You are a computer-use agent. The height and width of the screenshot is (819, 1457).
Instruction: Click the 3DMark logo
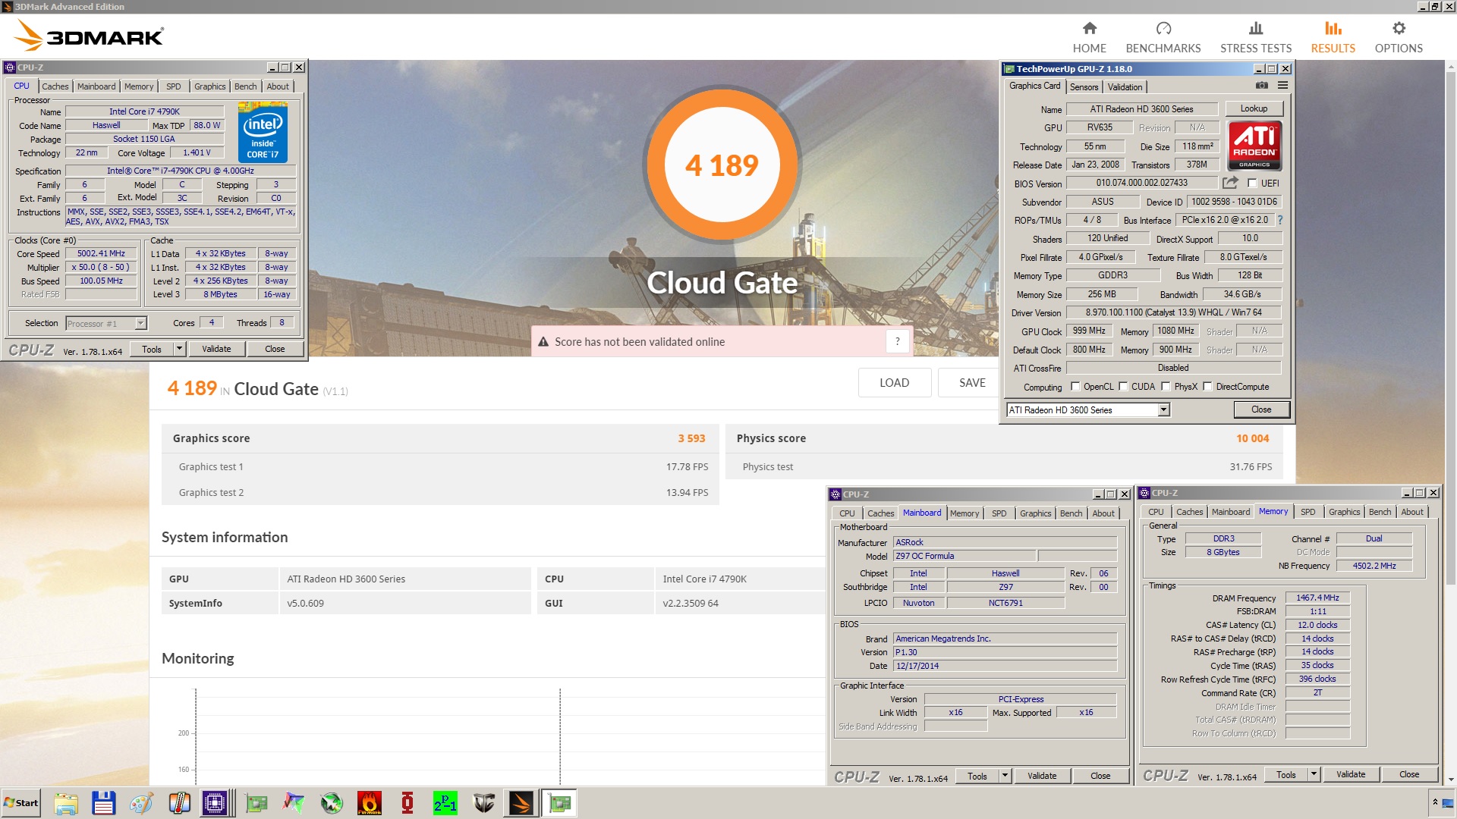tap(89, 36)
